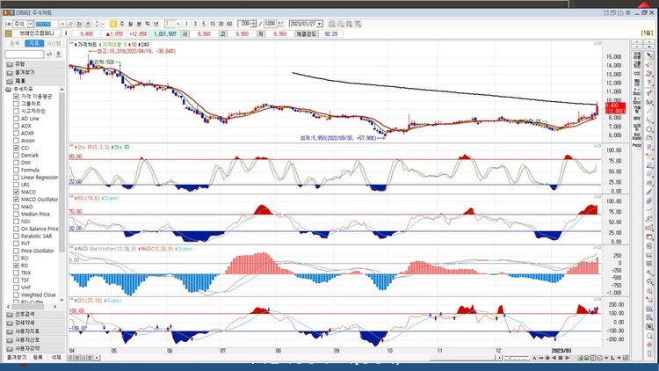Click the minus icon below the chart
This screenshot has height=371, width=659.
pyautogui.click(x=541, y=358)
